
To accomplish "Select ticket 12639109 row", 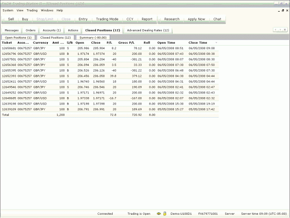I will pos(110,109).
